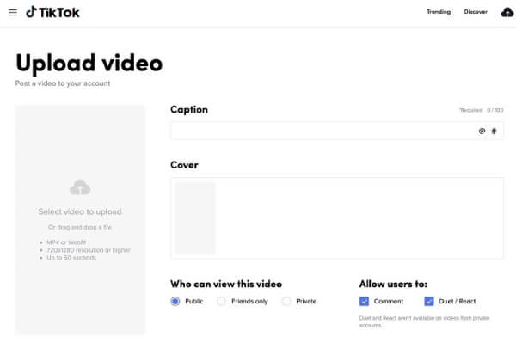Open the hamburger menu in the header

12,12
